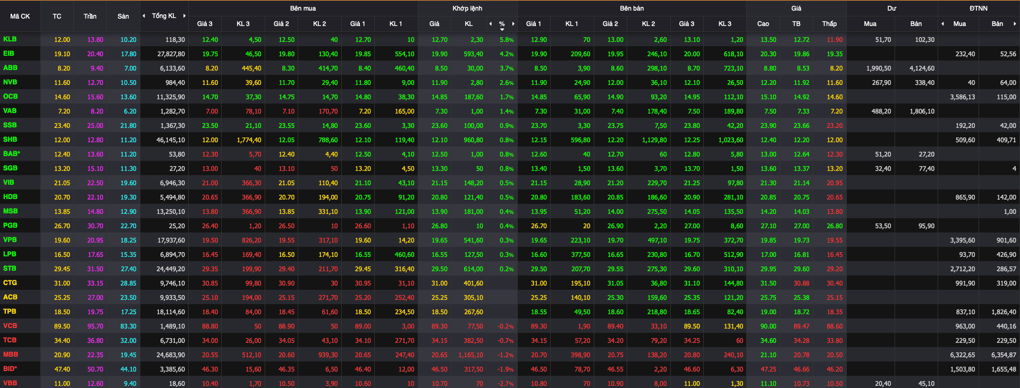Viewport: 1020px width, 388px height.
Task: Open the KLB stock ticker
Action: point(10,39)
